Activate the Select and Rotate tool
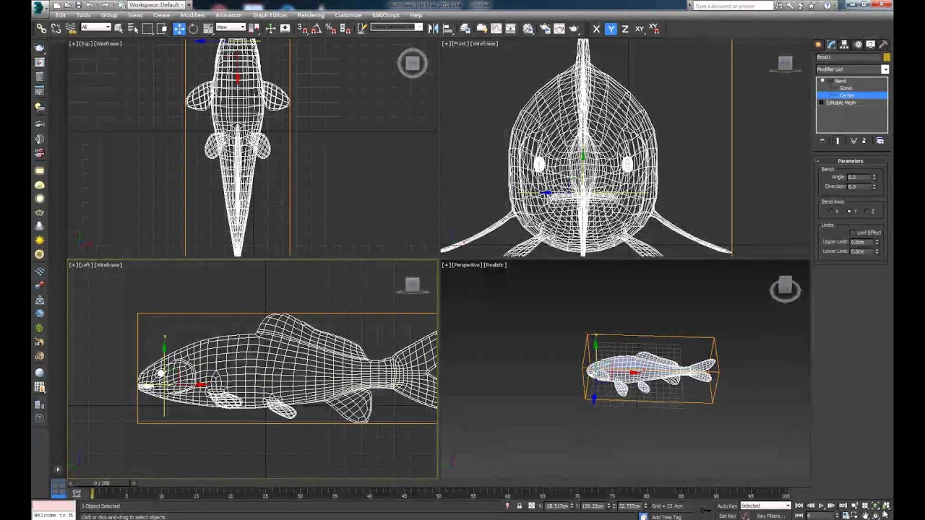Viewport: 925px width, 520px height. click(194, 29)
